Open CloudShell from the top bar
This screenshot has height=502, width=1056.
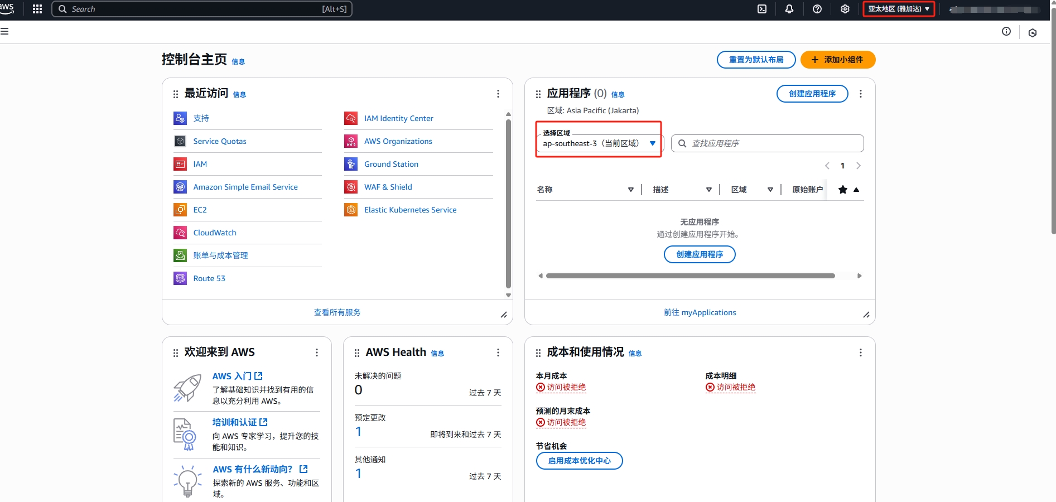pyautogui.click(x=762, y=9)
